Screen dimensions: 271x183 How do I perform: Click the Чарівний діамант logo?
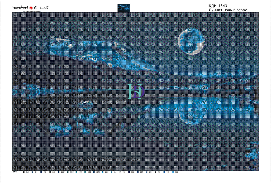coord(31,7)
